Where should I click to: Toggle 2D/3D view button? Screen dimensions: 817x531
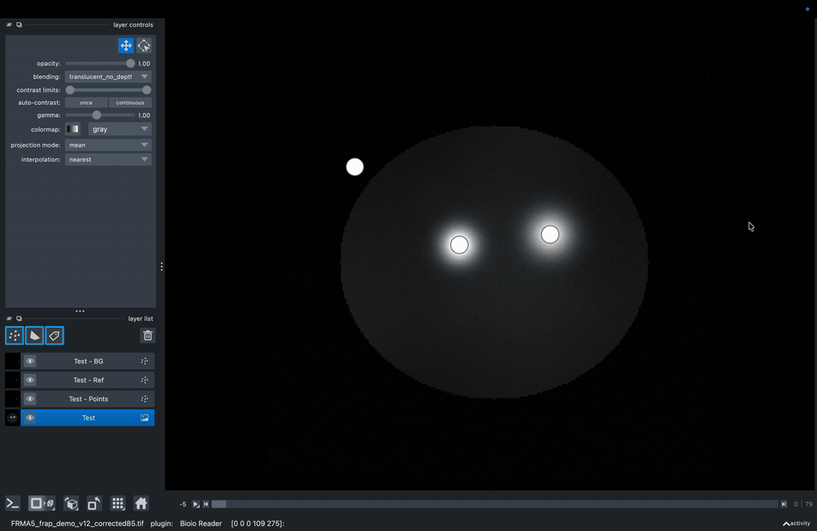tap(42, 504)
